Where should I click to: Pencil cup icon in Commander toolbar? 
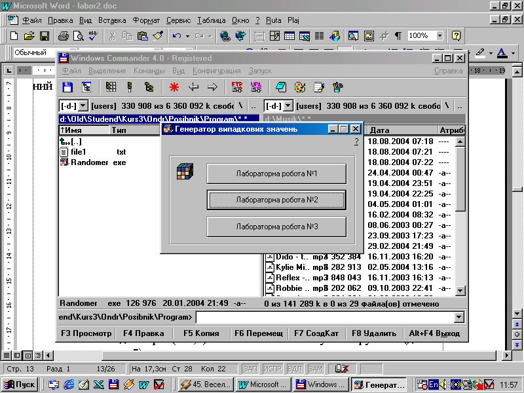(x=338, y=87)
